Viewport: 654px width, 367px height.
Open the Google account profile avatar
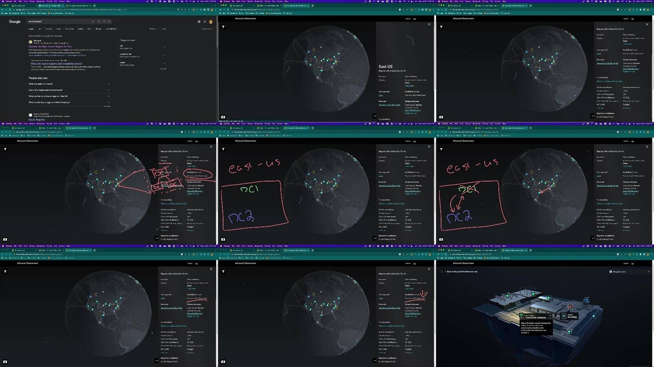pos(211,22)
